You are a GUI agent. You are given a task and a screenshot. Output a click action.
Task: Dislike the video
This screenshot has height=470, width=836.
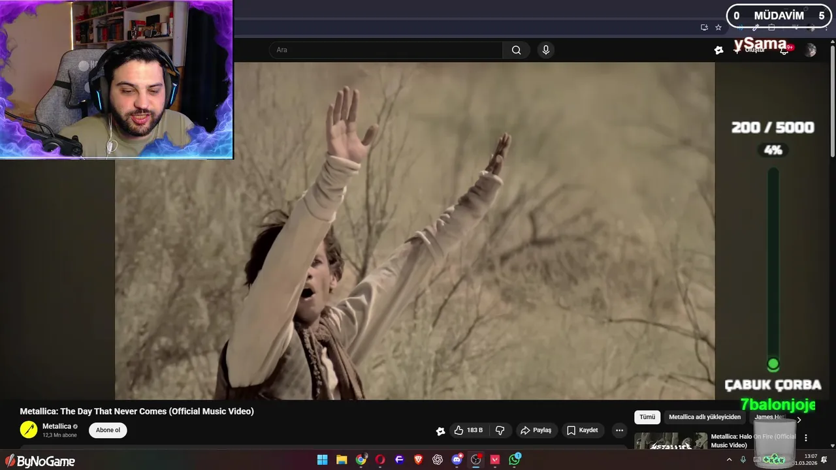(x=500, y=430)
